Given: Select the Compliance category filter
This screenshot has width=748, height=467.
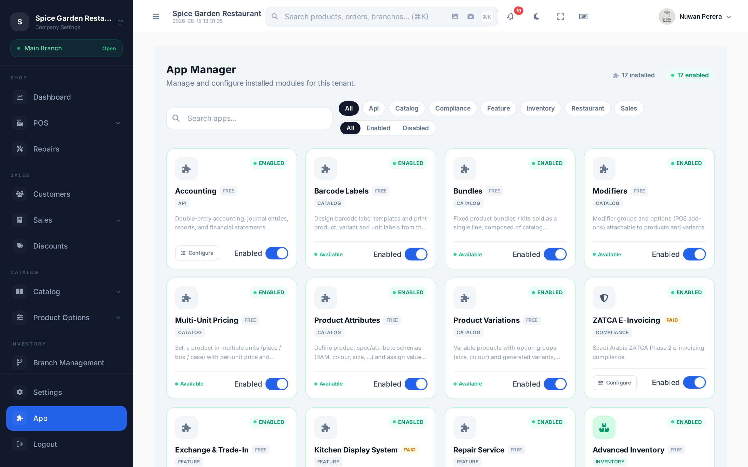Looking at the screenshot, I should pos(452,108).
